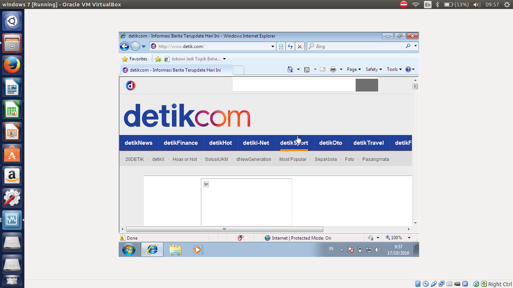Click the small detik 'd' logo icon
This screenshot has width=513, height=288.
(x=130, y=85)
